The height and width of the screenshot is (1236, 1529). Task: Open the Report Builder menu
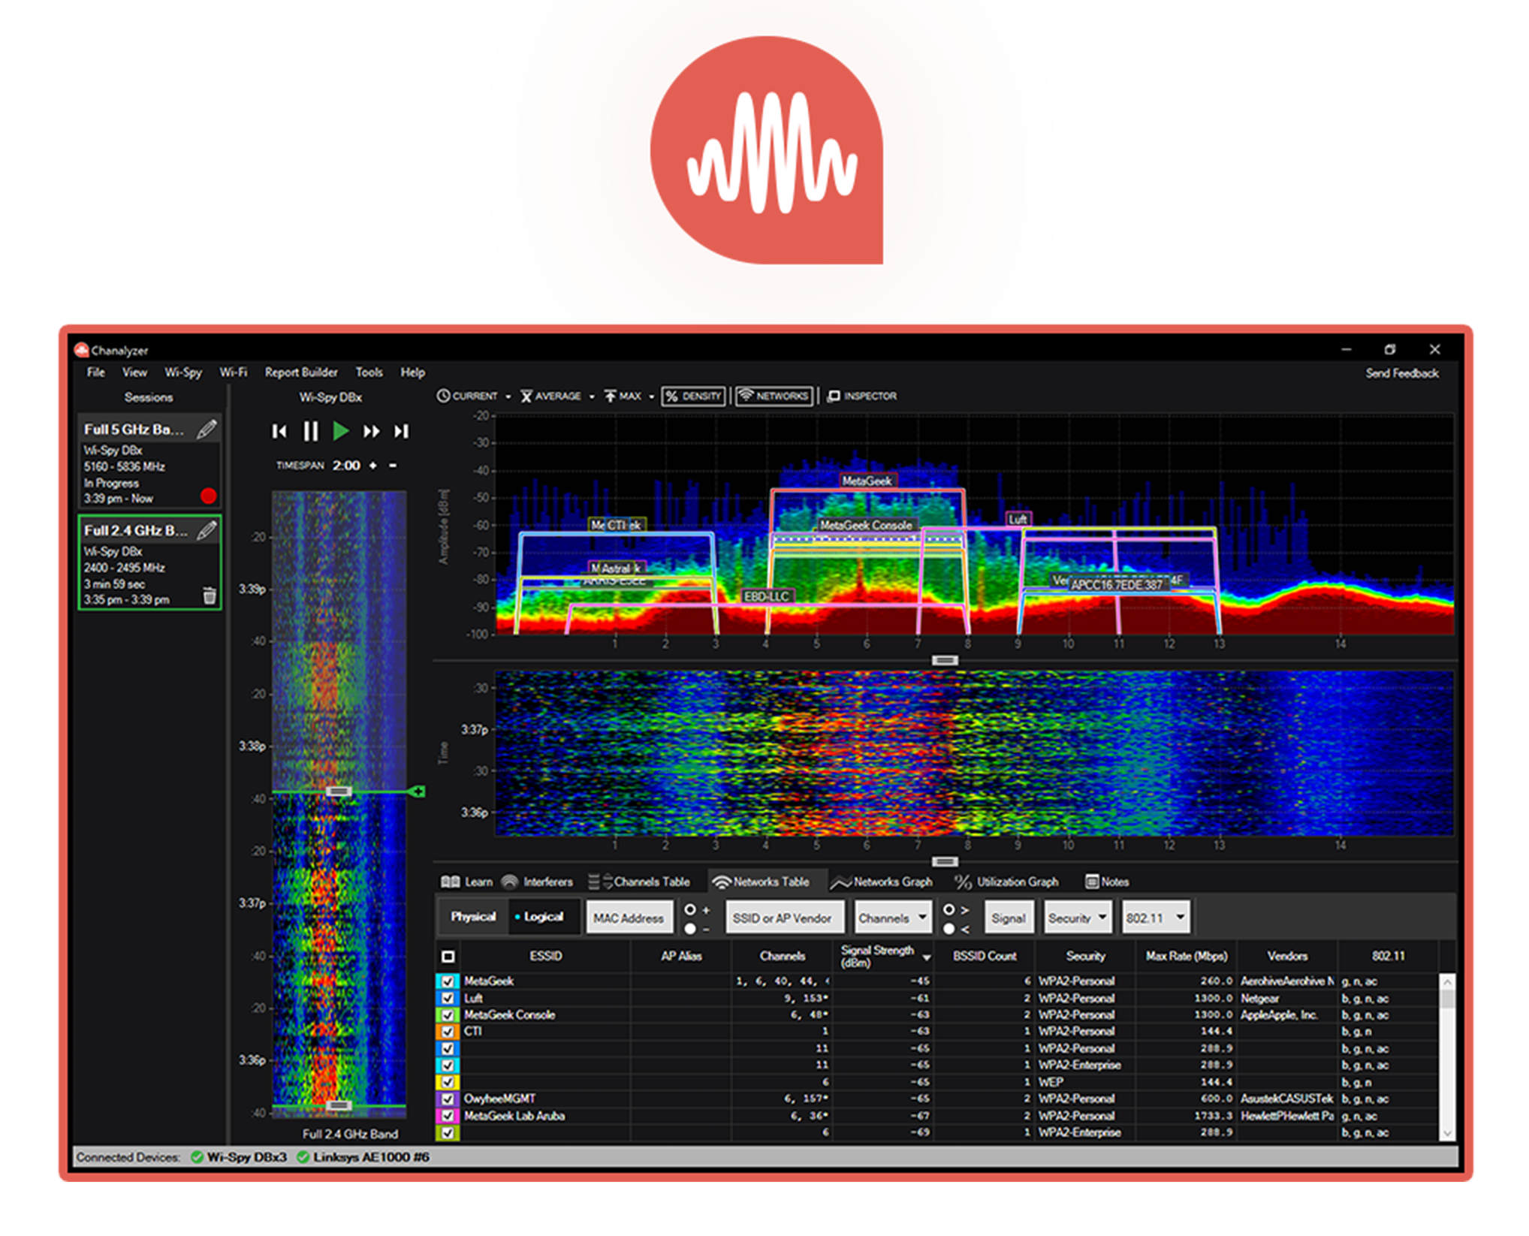coord(301,372)
